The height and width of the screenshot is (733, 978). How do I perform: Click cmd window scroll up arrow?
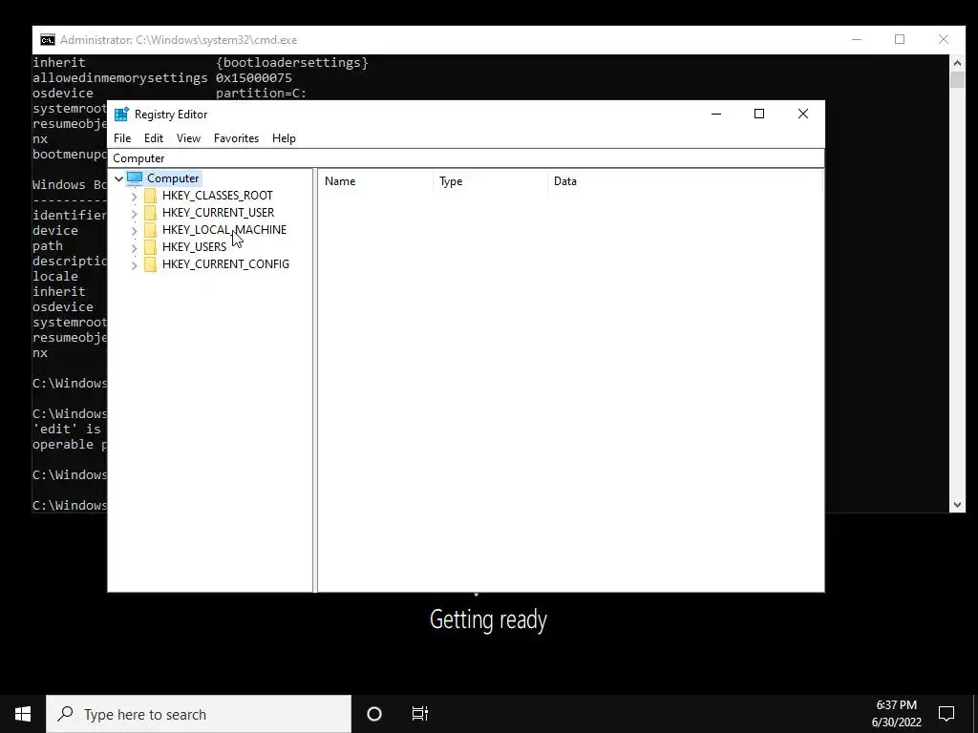coord(957,63)
